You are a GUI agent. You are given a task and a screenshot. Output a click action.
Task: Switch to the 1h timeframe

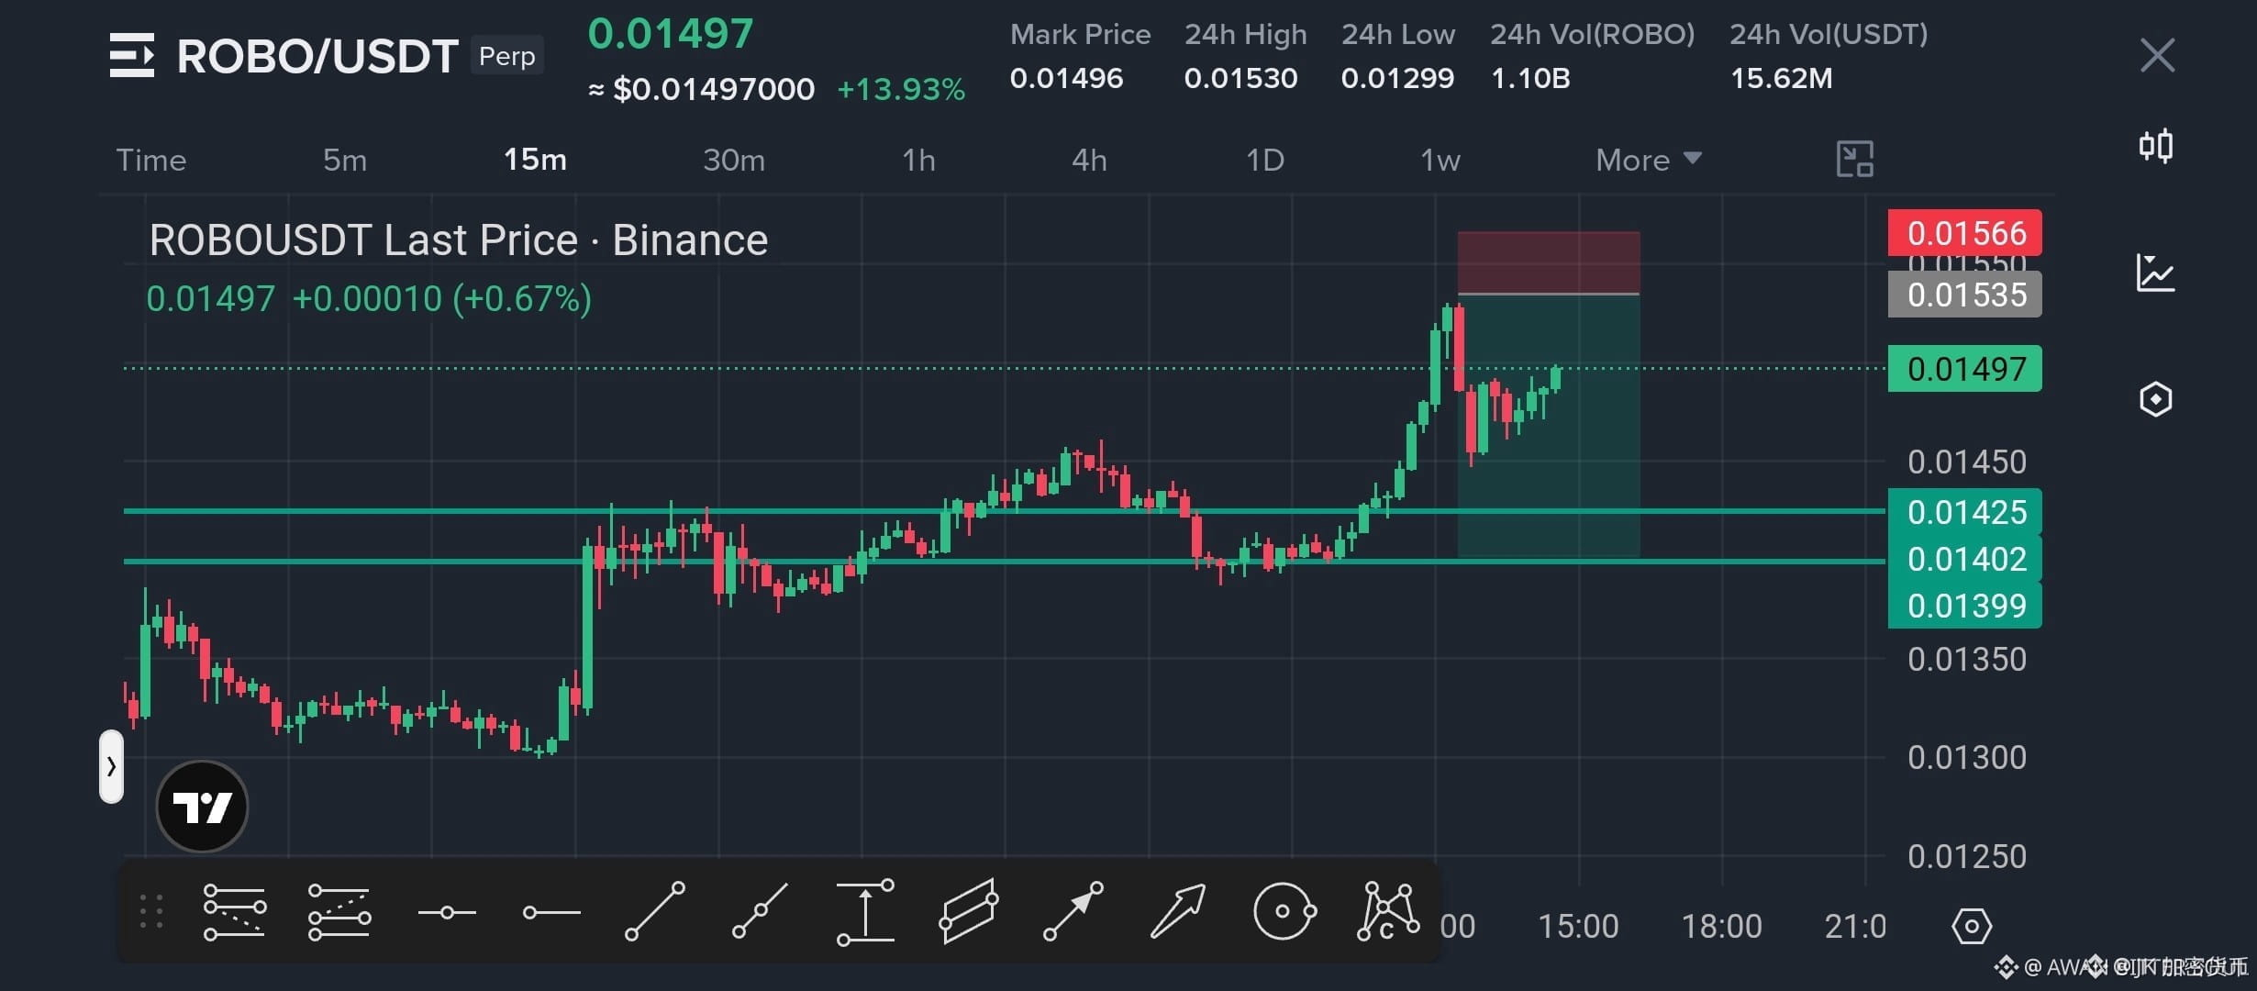click(919, 160)
